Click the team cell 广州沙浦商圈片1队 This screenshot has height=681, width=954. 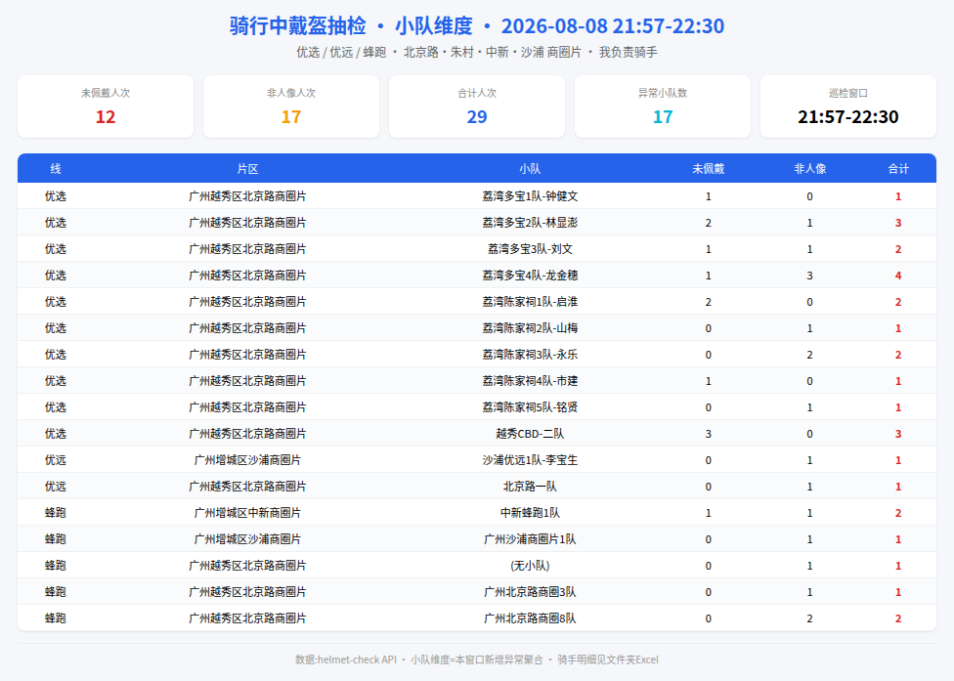530,539
